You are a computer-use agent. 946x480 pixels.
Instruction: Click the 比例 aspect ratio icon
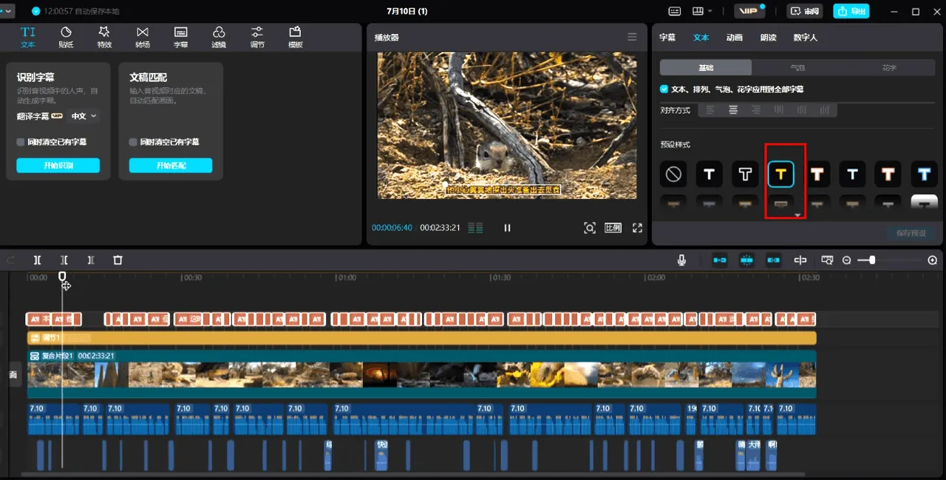pos(613,228)
